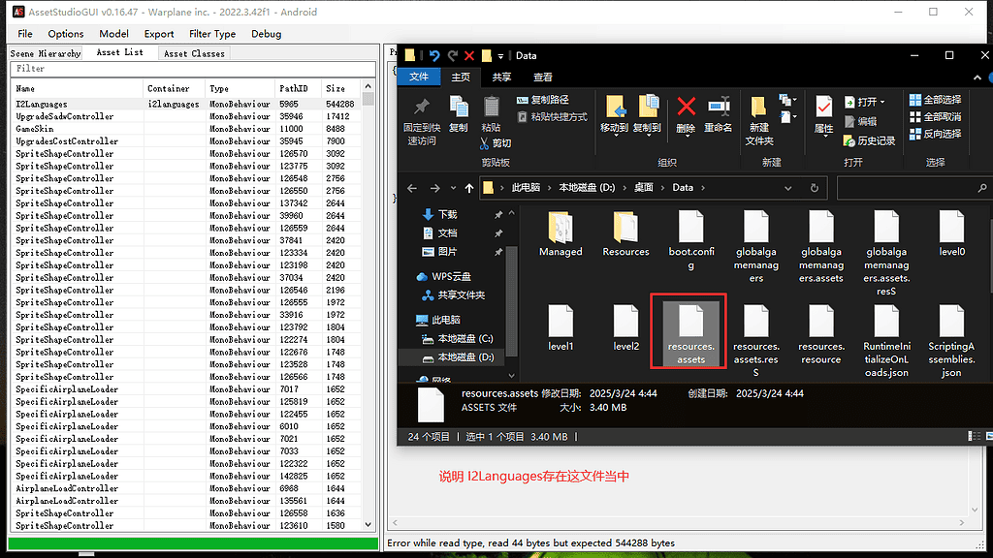Image resolution: width=993 pixels, height=558 pixels.
Task: Click the Filter field in Asset List
Action: (193, 69)
